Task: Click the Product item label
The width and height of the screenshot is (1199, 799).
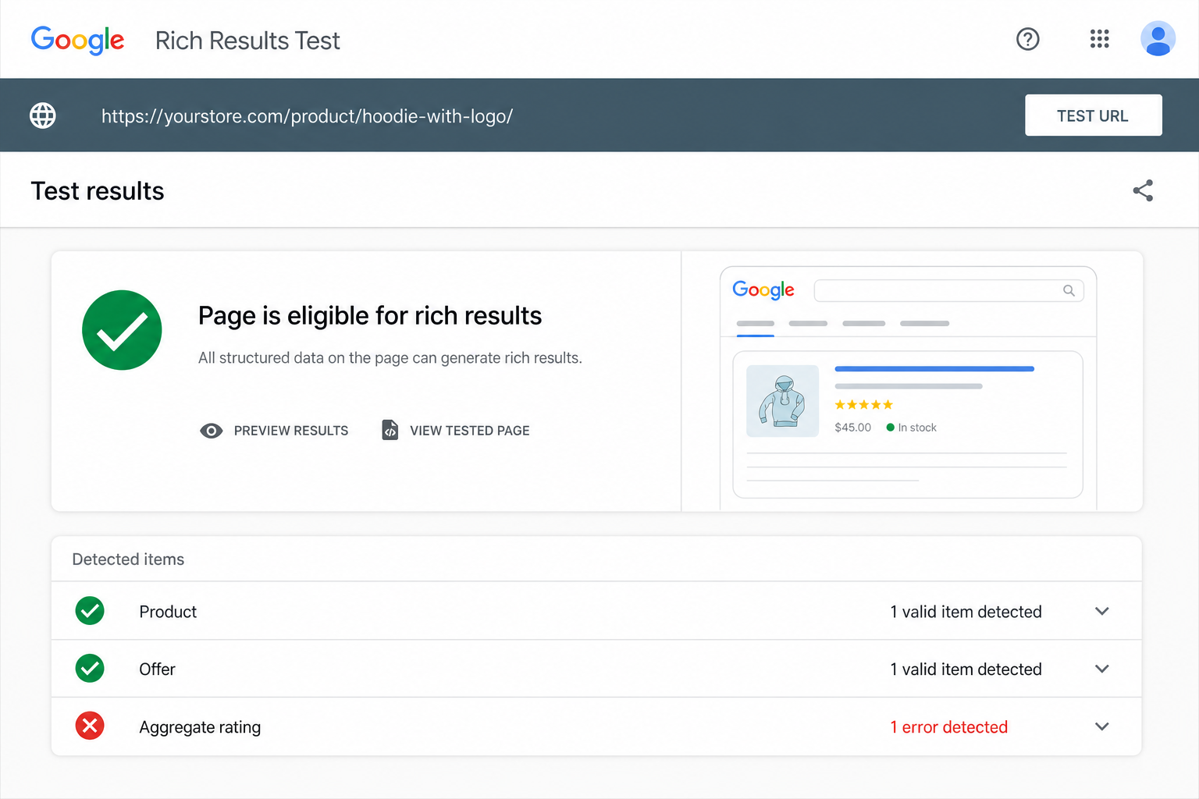Action: (168, 612)
